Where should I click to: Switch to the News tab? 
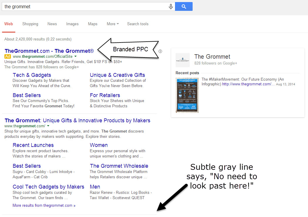(x=52, y=24)
